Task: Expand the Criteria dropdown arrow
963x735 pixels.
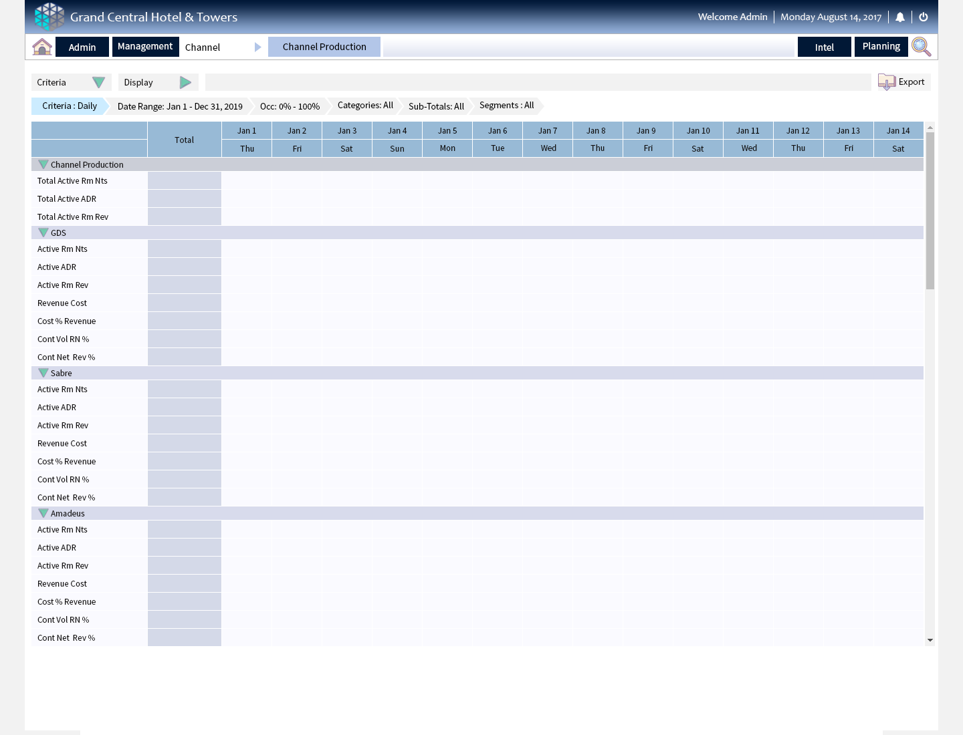Action: (x=98, y=82)
